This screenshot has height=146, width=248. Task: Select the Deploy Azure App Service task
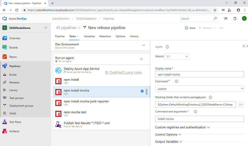tap(102, 70)
